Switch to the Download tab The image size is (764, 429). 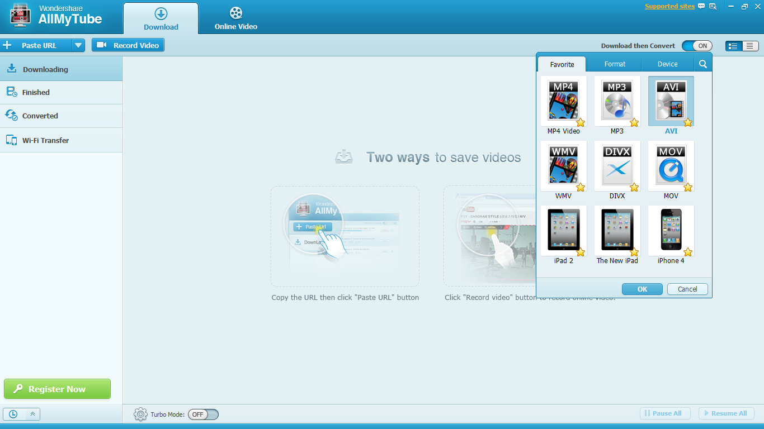coord(161,18)
